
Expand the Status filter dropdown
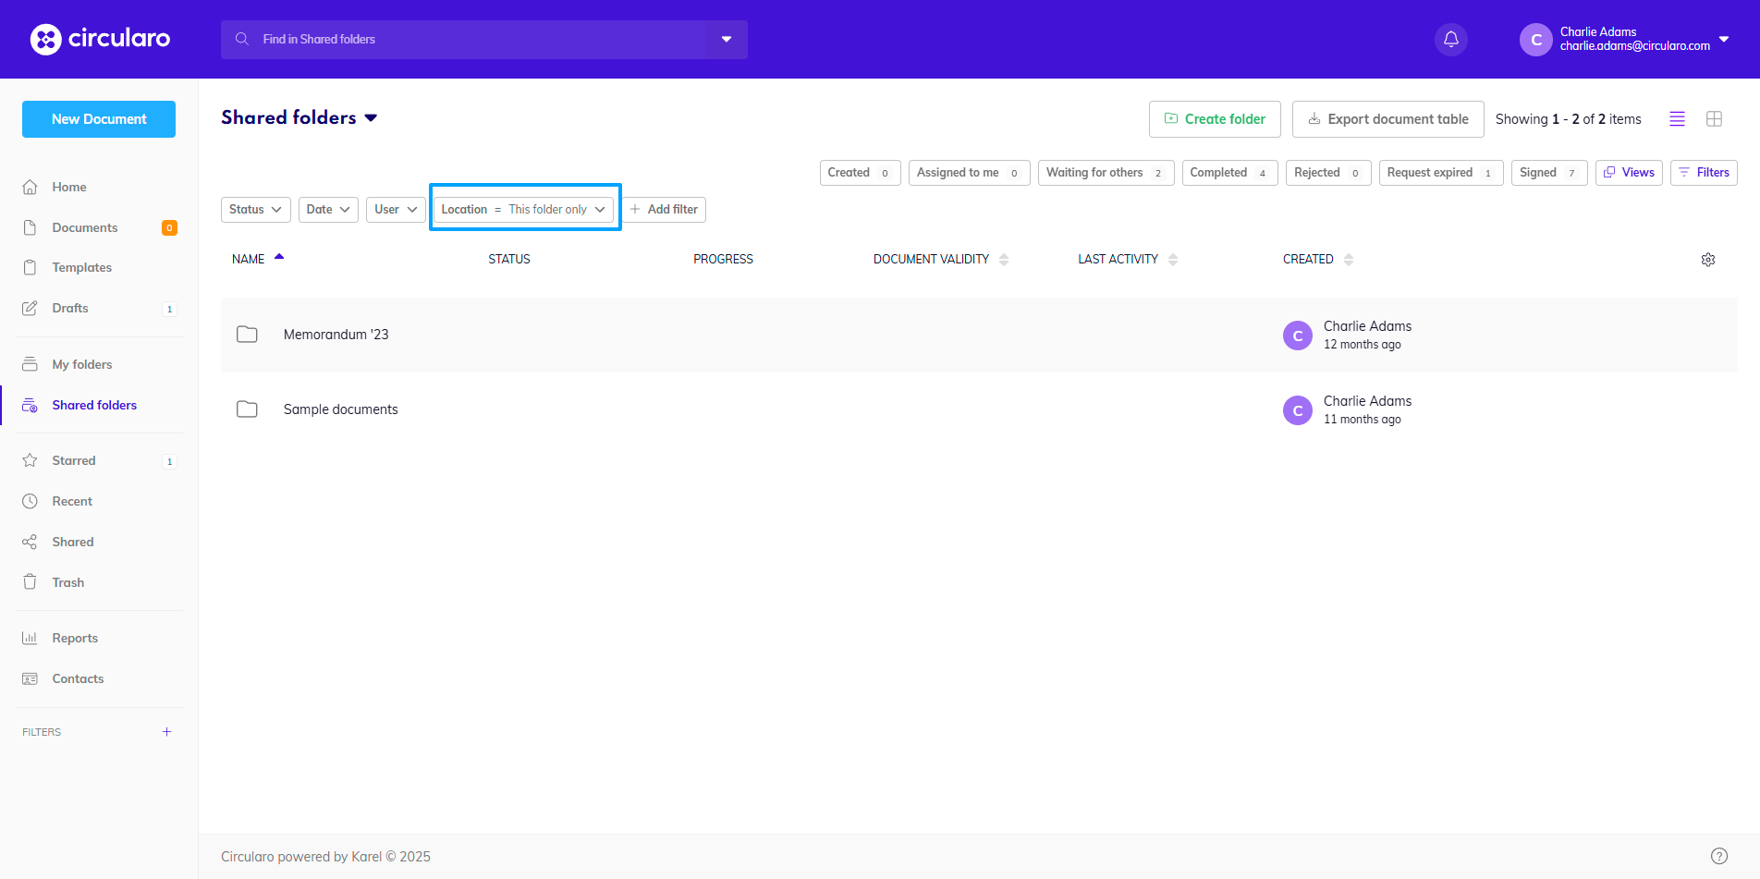[x=255, y=210]
